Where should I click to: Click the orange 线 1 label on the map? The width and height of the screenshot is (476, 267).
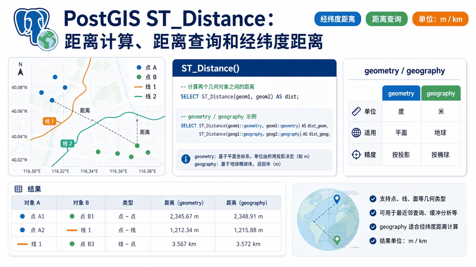coord(49,121)
